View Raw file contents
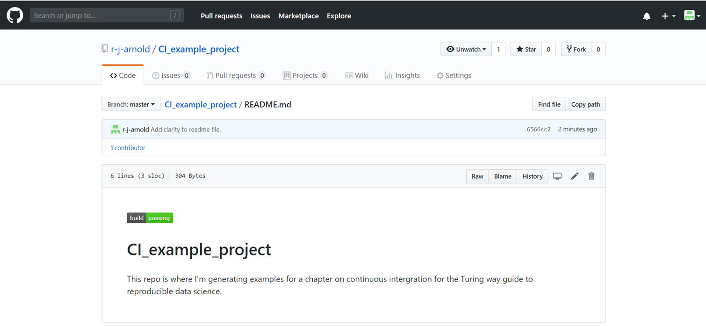 tap(477, 176)
